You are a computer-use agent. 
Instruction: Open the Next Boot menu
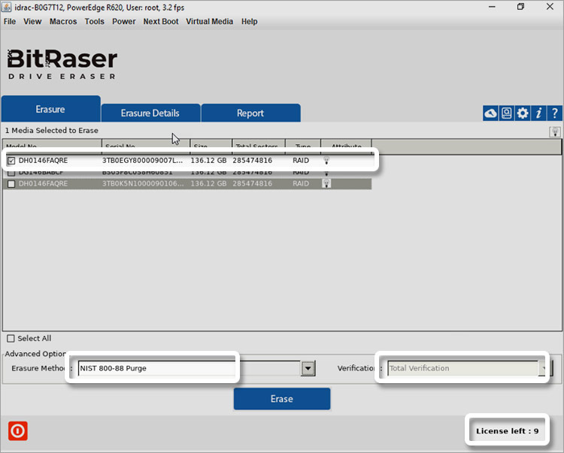click(161, 22)
